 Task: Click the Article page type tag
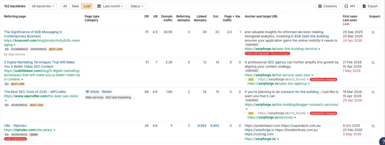[92, 92]
